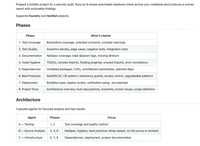The image size is (200, 146).
Task: Click the 'Focus' column header
Action: point(111,118)
